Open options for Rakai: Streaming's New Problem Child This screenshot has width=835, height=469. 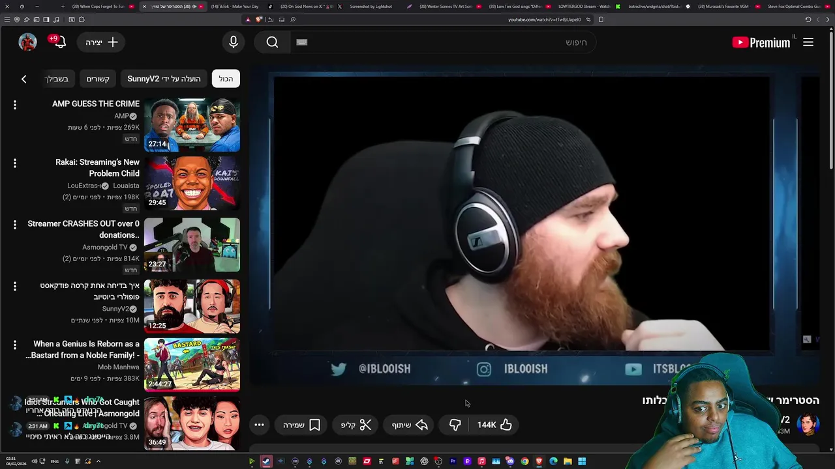click(x=14, y=163)
